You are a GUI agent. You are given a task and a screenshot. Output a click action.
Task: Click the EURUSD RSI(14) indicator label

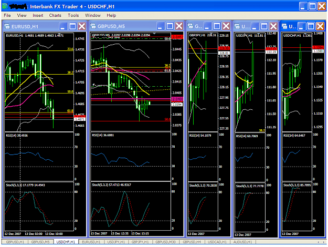pos(17,136)
